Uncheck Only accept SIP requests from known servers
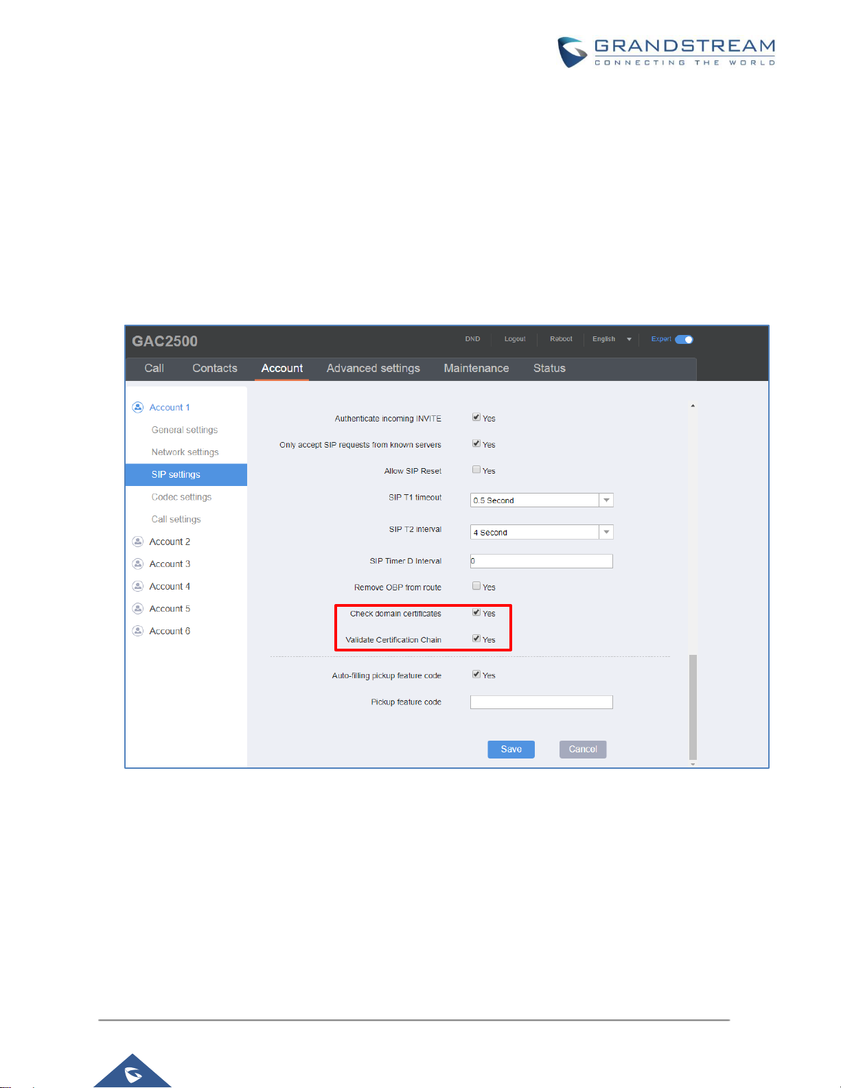 (476, 443)
